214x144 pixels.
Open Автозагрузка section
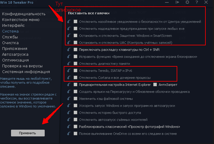pos(15,54)
